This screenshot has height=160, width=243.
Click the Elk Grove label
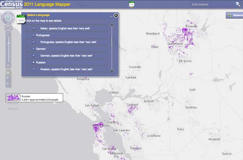click(x=185, y=61)
